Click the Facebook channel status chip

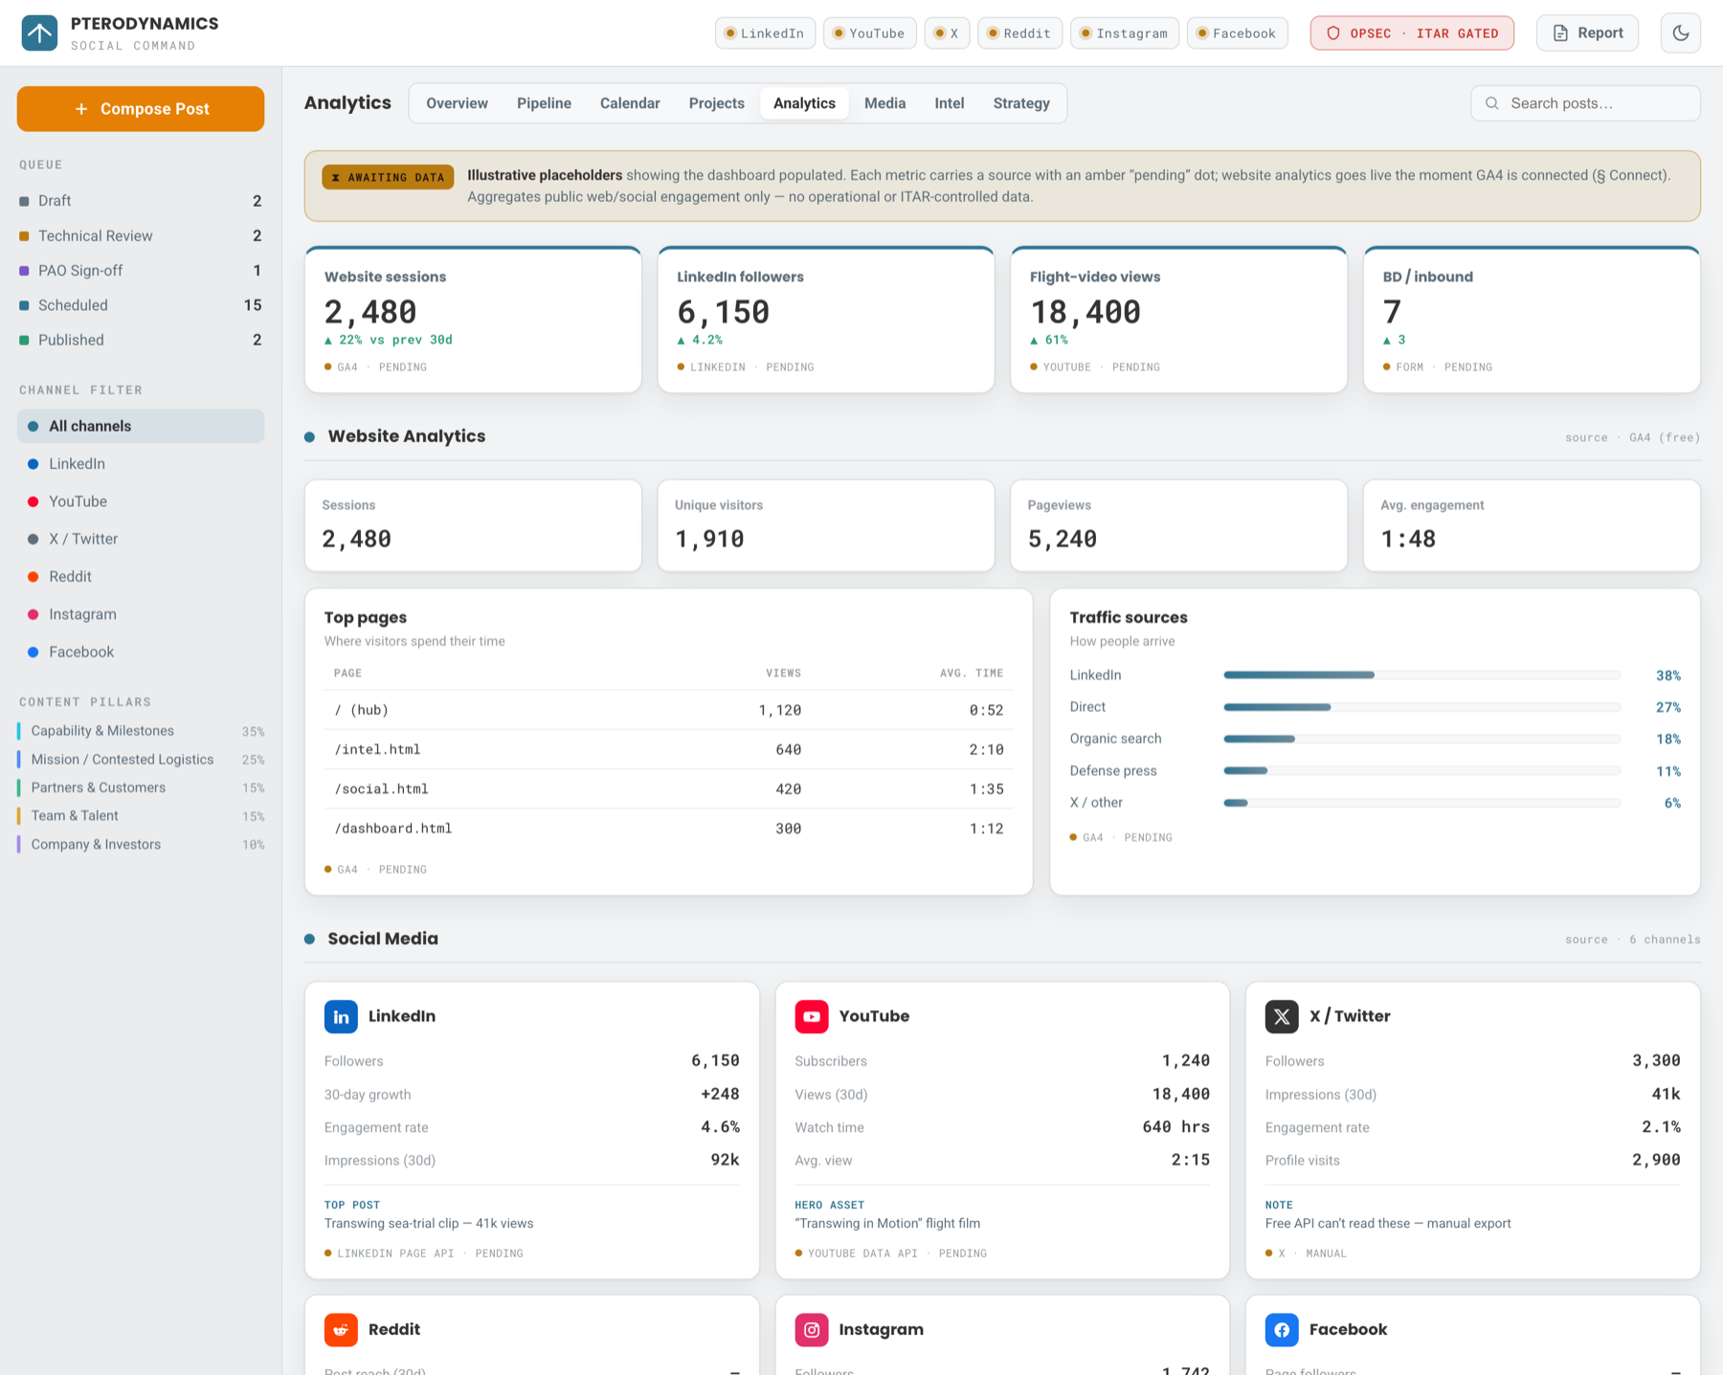1237,33
